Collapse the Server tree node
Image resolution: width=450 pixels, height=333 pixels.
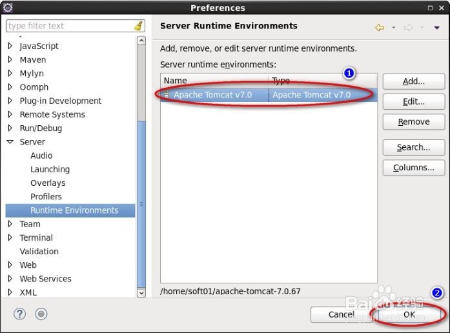click(x=10, y=142)
